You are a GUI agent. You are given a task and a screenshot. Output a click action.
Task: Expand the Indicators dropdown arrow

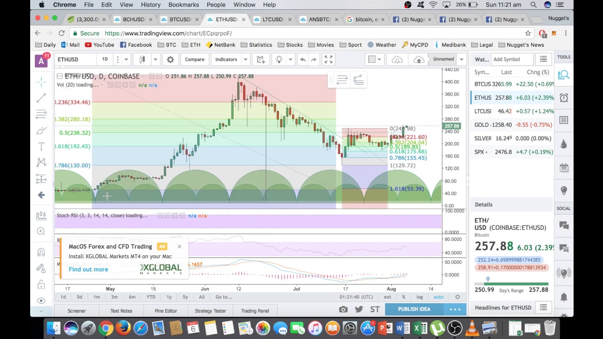[245, 59]
